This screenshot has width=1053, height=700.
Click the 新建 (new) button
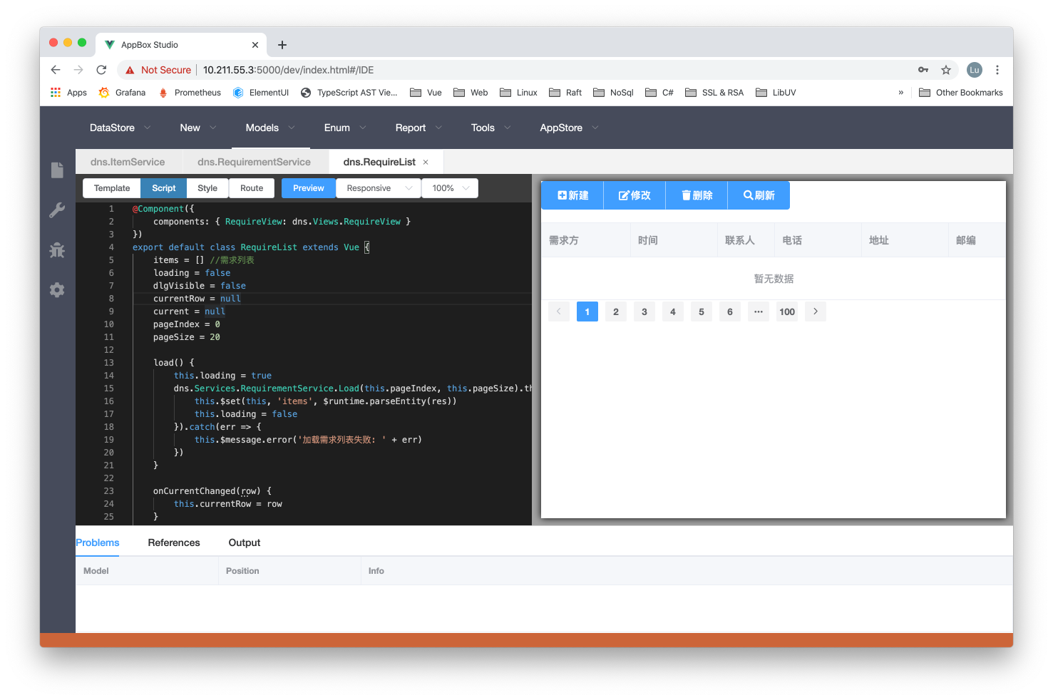pos(572,195)
